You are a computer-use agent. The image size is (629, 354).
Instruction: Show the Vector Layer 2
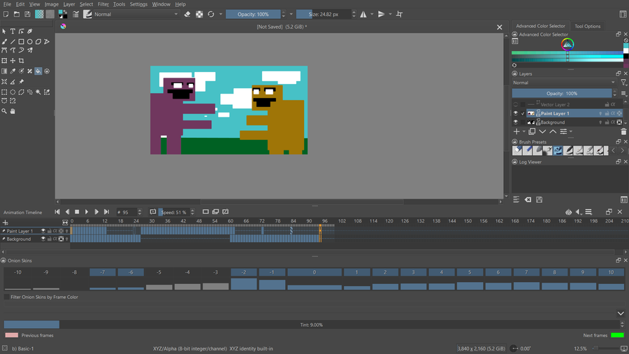click(516, 104)
